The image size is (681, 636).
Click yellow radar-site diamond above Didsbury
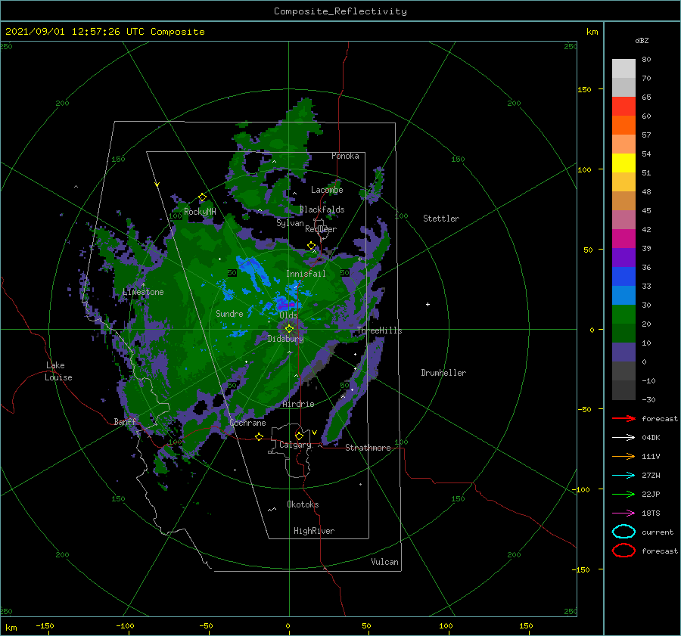tap(289, 329)
